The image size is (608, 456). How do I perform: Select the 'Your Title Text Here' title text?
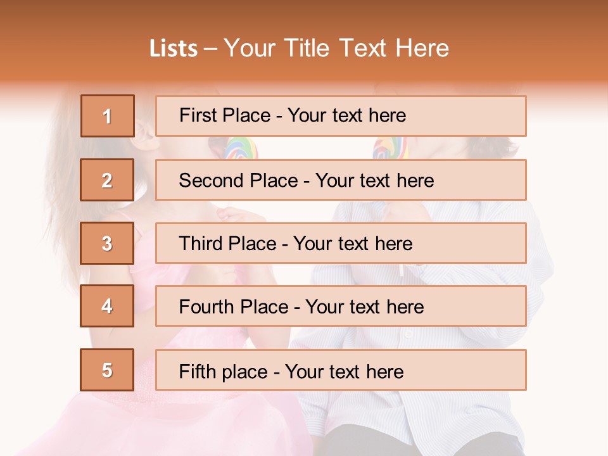[x=336, y=48]
